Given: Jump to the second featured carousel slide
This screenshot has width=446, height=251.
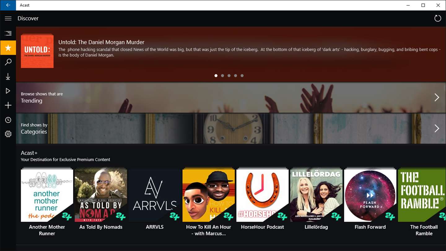Looking at the screenshot, I should tap(222, 76).
